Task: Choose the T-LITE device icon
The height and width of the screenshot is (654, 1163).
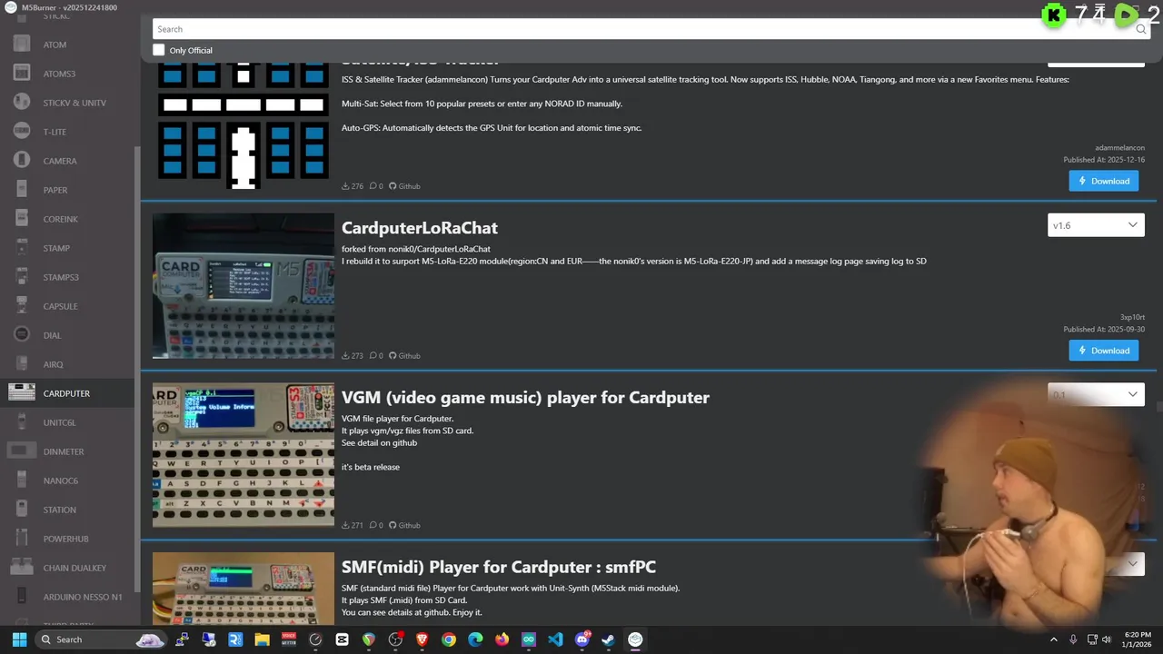Action: [22, 132]
